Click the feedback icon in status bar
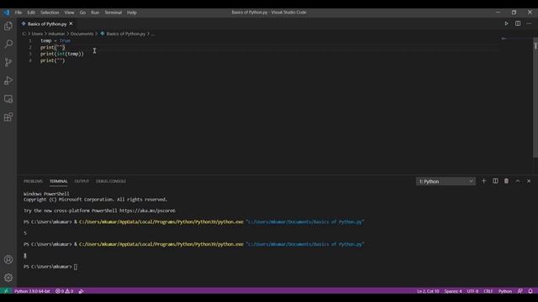Viewport: 538px width, 302px height. tap(520, 291)
